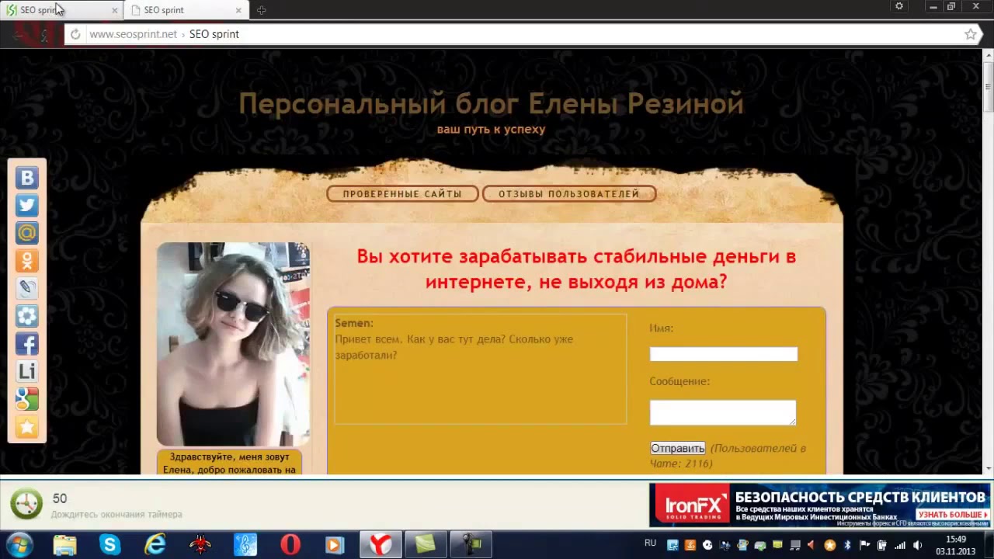
Task: Click timer value 50
Action: 59,498
